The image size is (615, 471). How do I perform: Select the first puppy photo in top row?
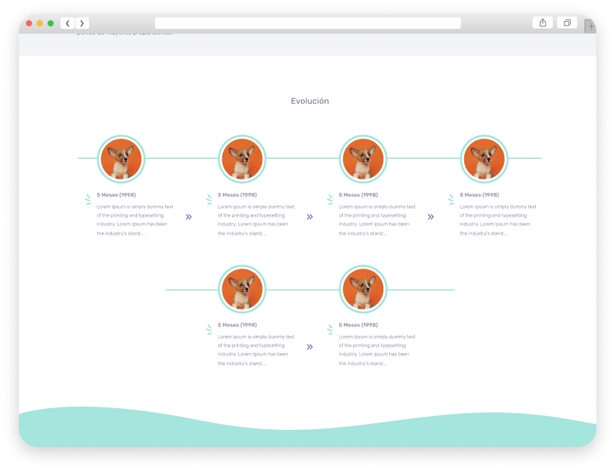(x=121, y=159)
